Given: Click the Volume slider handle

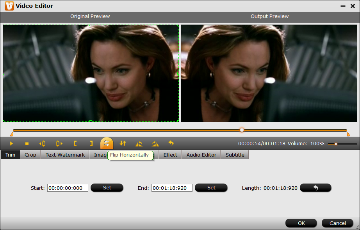Looking at the screenshot, I should click(x=335, y=144).
